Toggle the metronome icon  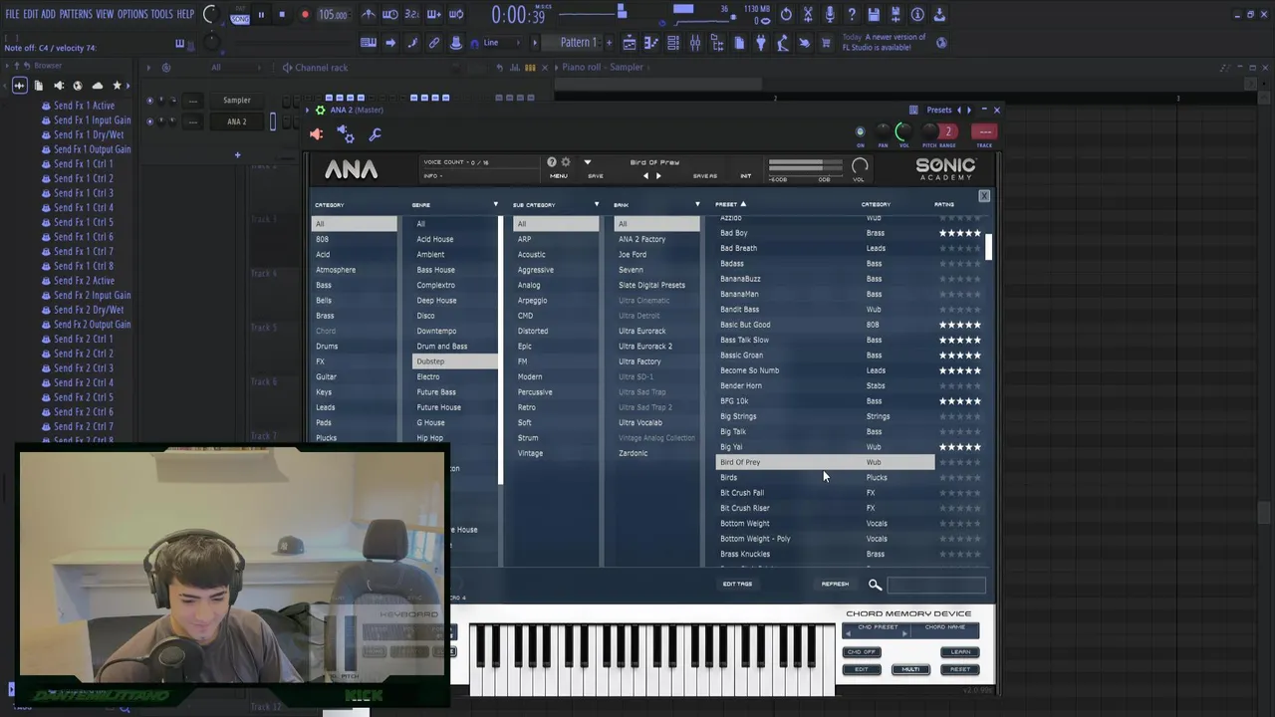[369, 15]
